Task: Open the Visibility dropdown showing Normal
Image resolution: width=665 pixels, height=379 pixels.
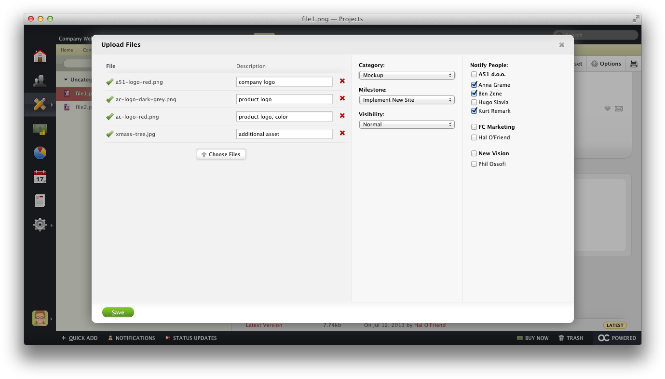Action: tap(407, 124)
